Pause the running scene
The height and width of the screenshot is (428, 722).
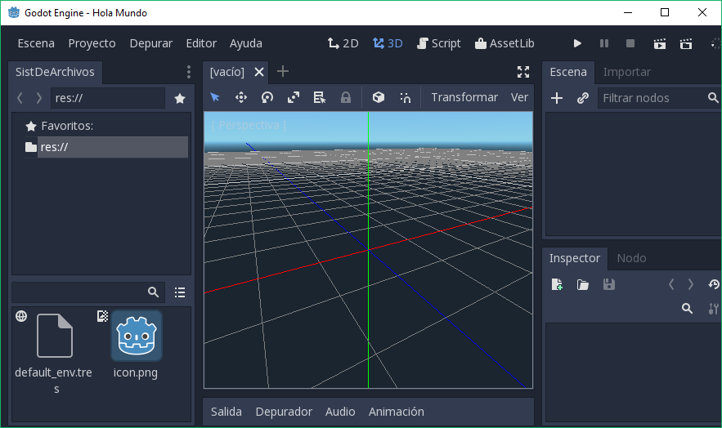(x=604, y=43)
